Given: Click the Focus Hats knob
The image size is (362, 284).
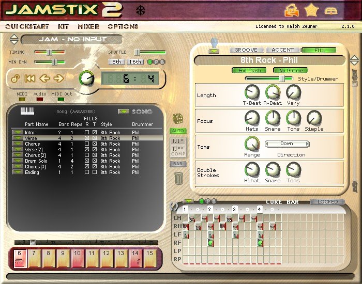Looking at the screenshot, I should point(252,118).
